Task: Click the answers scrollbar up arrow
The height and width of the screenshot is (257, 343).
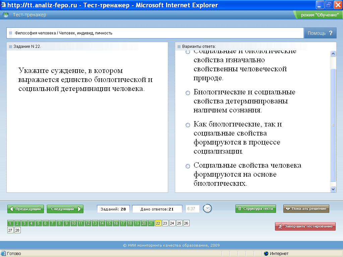Action: tap(333, 54)
